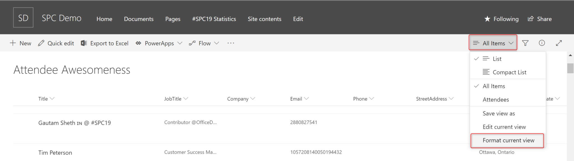Open the information details pane icon
The image size is (574, 161).
[x=542, y=43]
